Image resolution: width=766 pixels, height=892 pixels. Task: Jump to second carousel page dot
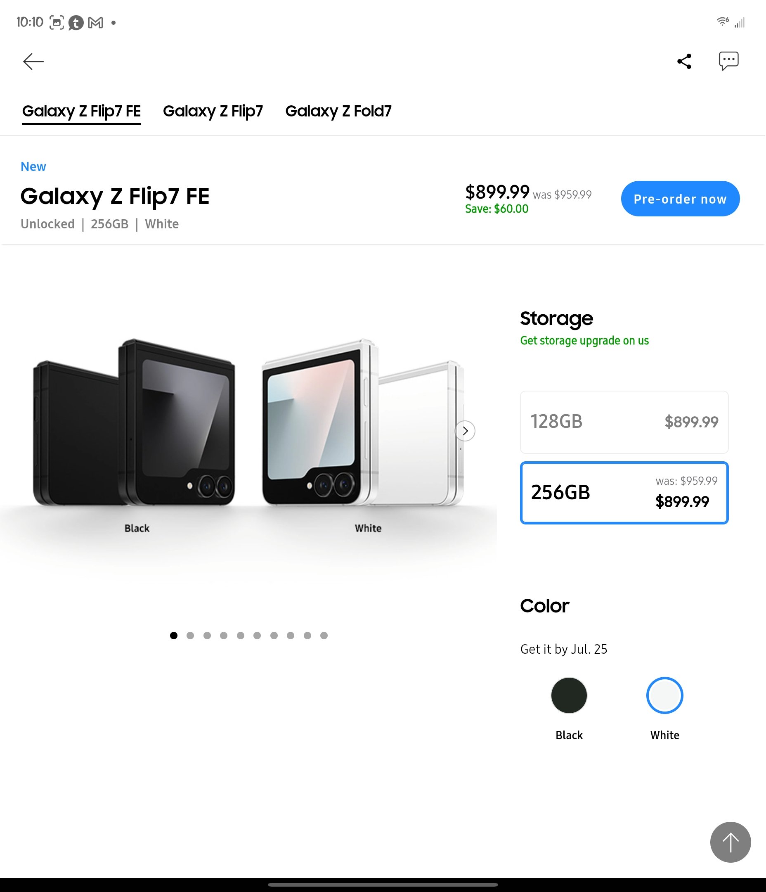pos(190,636)
